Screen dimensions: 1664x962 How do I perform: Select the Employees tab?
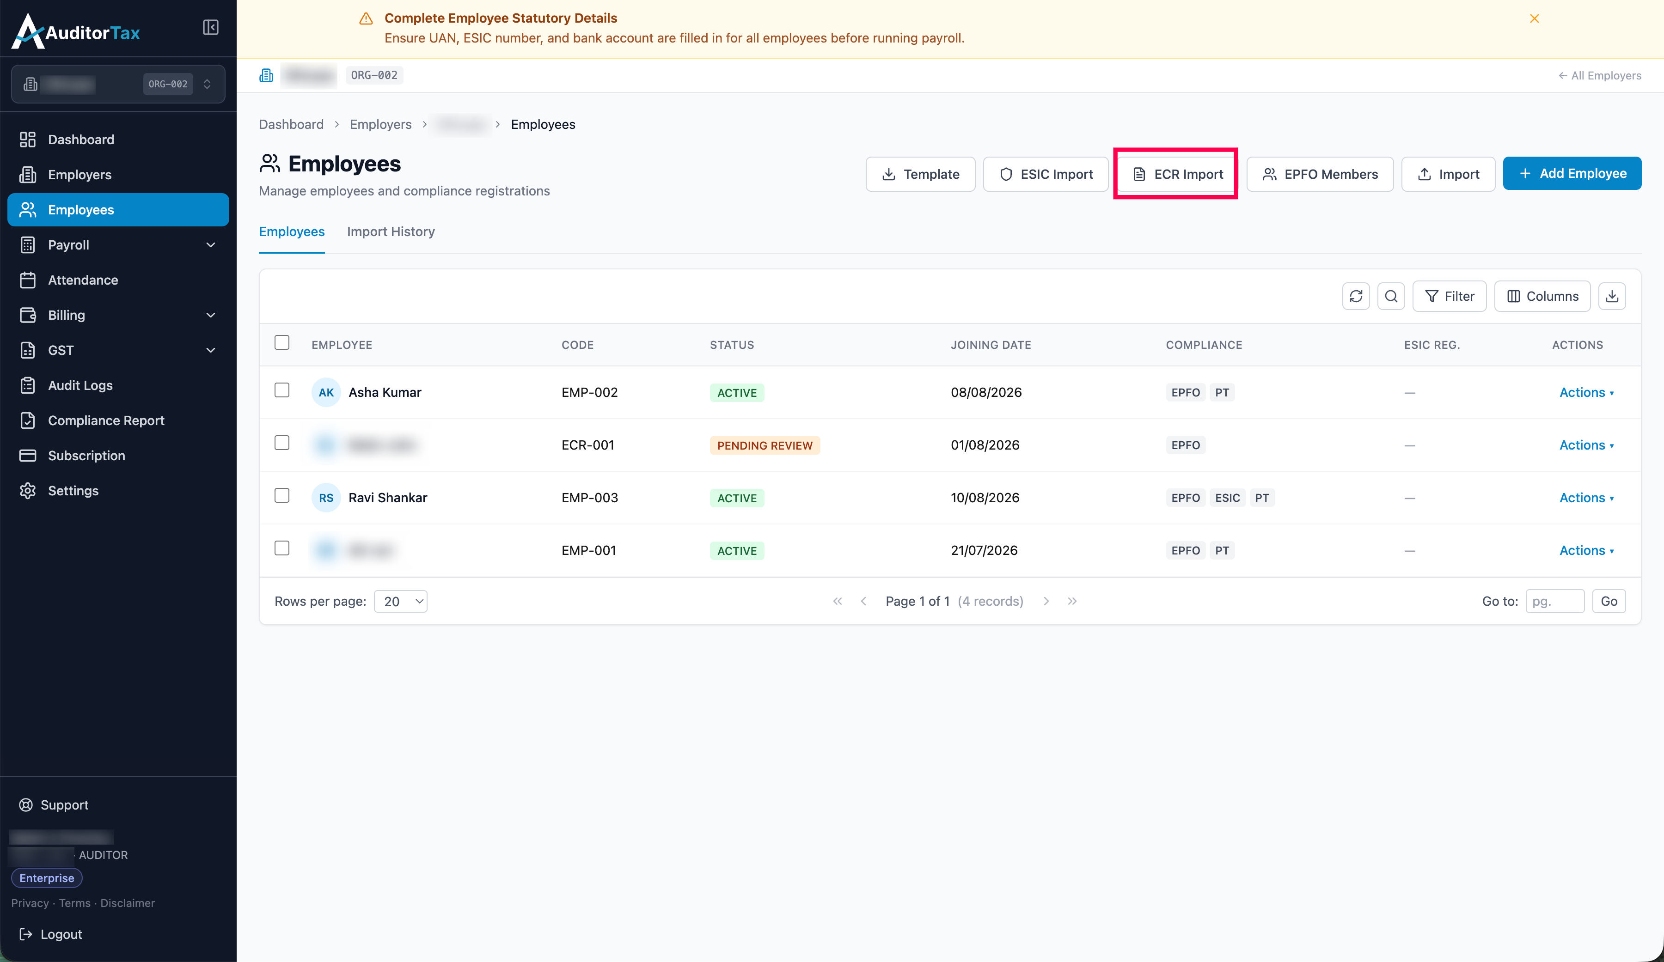pos(291,232)
